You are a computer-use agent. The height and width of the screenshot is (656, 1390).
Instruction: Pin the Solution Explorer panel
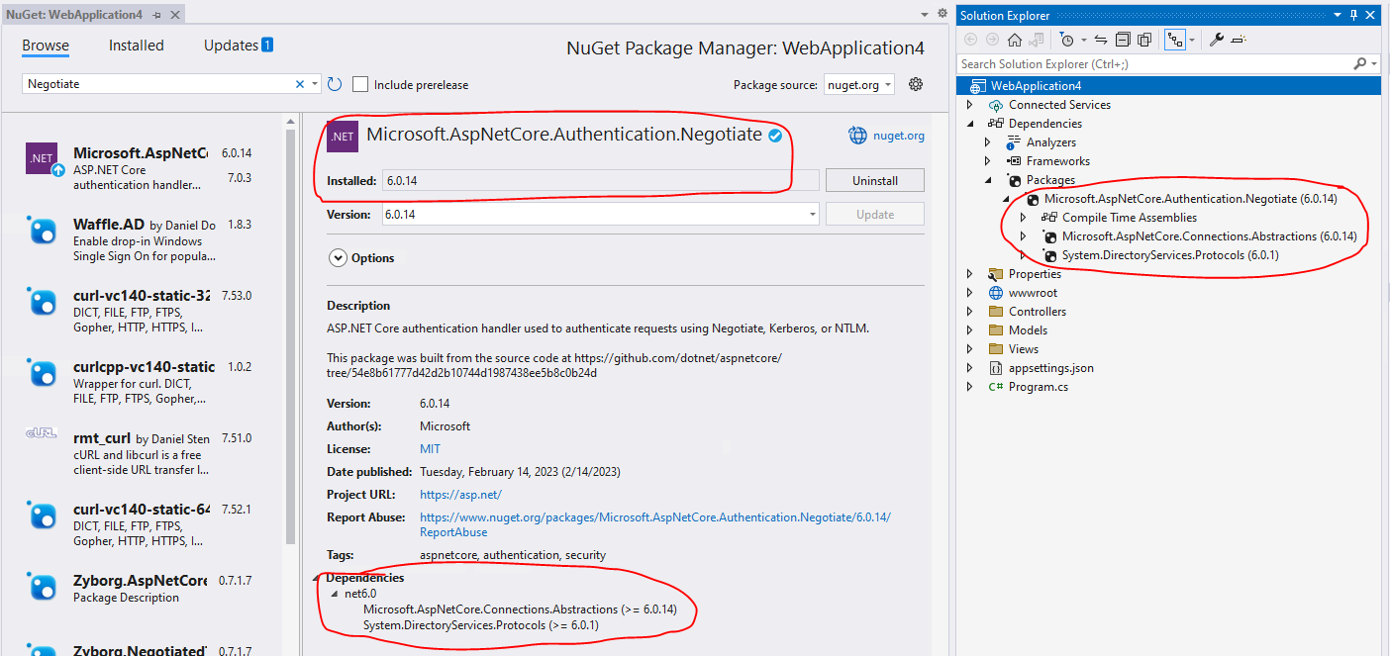pos(1353,15)
